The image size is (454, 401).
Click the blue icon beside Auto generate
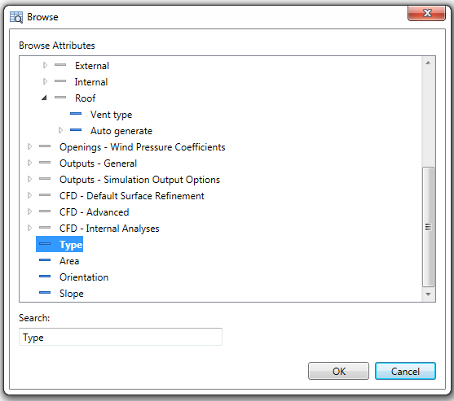click(x=76, y=130)
